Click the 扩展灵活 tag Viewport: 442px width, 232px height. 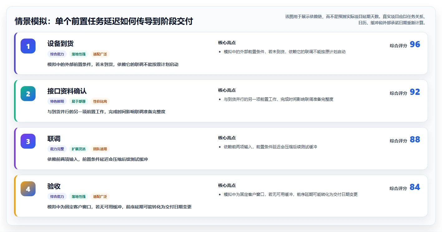[79, 149]
